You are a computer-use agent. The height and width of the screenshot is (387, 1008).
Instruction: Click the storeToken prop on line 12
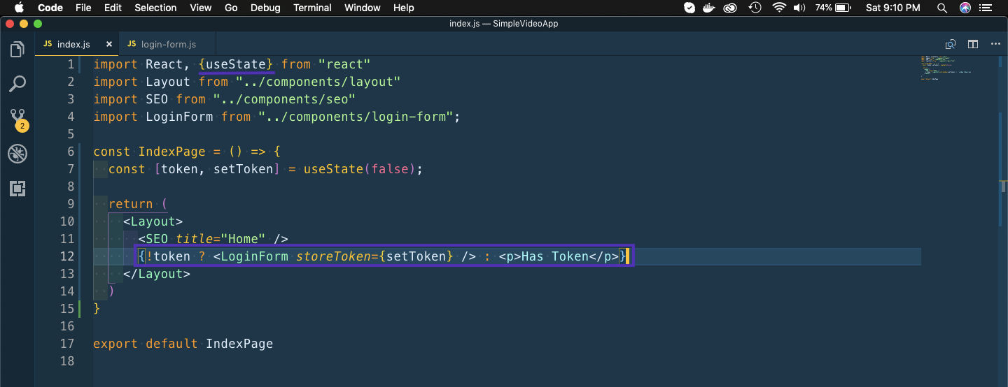[x=333, y=256]
